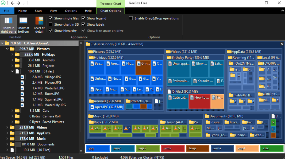Image resolution: width=285 pixels, height=159 pixels.
Task: Click the Documents folder icon in tree
Action: click(x=12, y=144)
